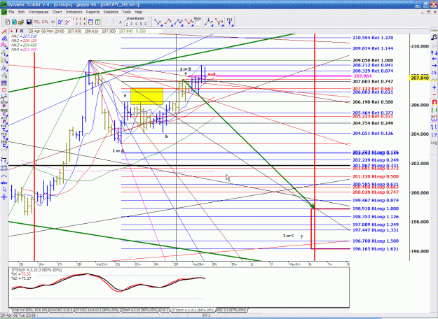The width and height of the screenshot is (438, 319).
Task: Switch to DTStoch 4.3.10.3 indicator tab
Action: (x=193, y=310)
